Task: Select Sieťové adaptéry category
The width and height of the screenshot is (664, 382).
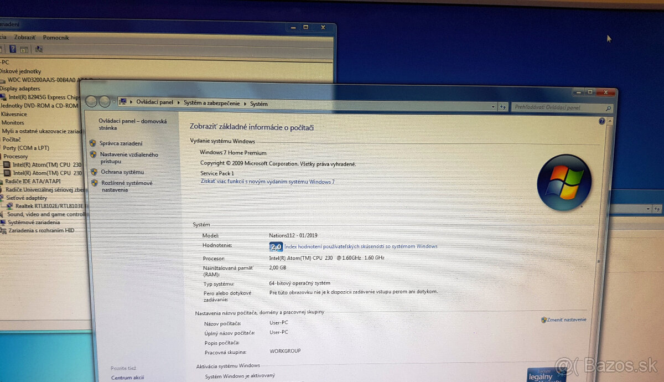Action: (x=27, y=198)
